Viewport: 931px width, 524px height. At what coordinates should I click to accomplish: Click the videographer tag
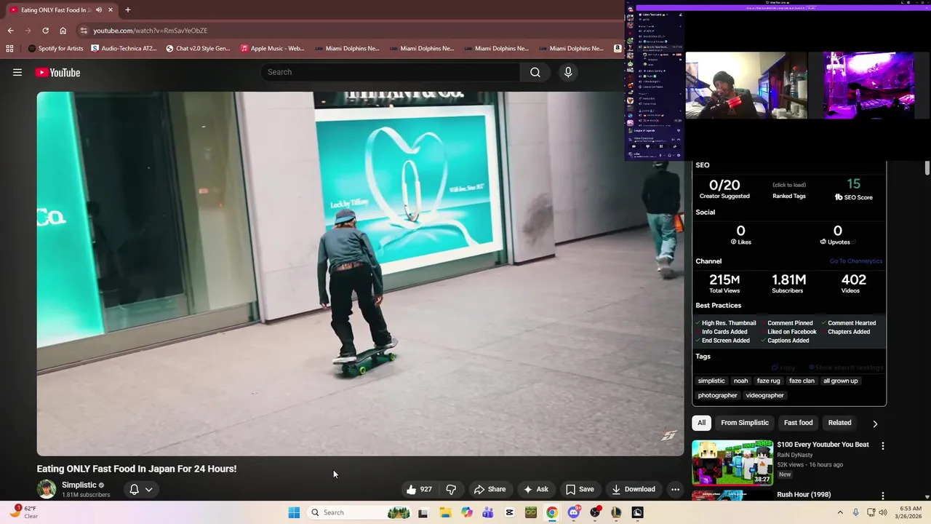coord(764,395)
